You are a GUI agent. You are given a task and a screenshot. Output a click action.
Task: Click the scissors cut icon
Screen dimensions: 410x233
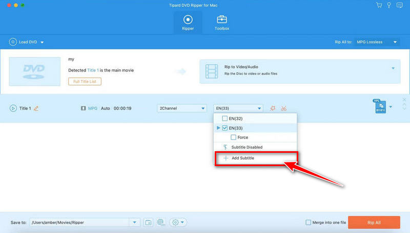tap(284, 108)
